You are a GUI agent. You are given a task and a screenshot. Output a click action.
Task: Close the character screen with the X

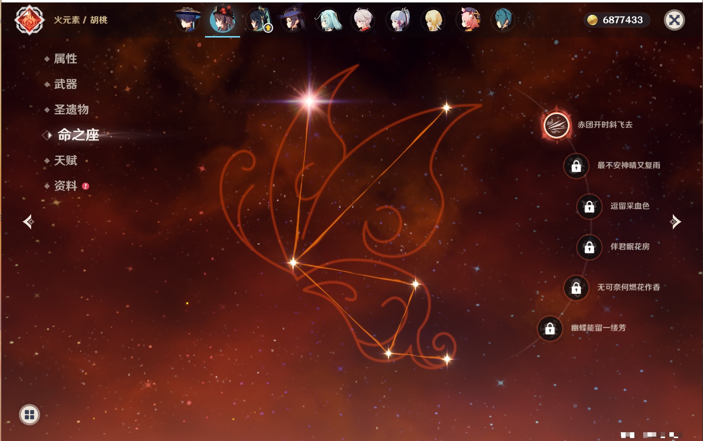point(674,20)
